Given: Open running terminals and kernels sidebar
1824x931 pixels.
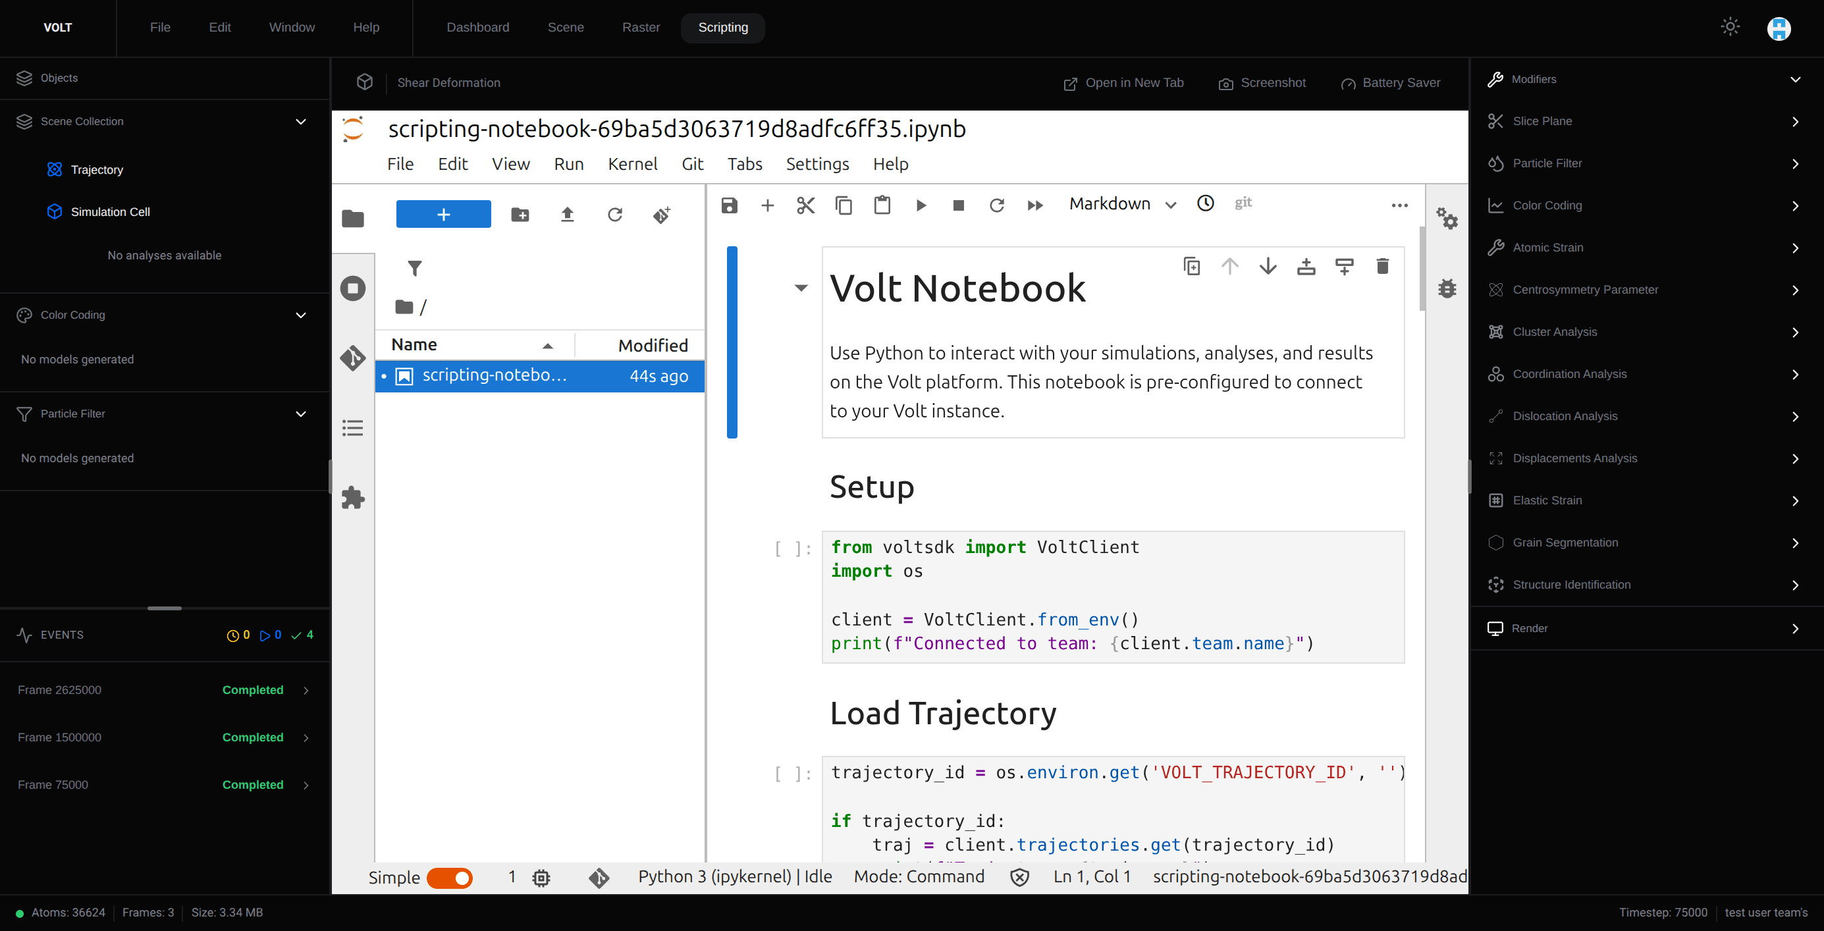Looking at the screenshot, I should click(353, 288).
